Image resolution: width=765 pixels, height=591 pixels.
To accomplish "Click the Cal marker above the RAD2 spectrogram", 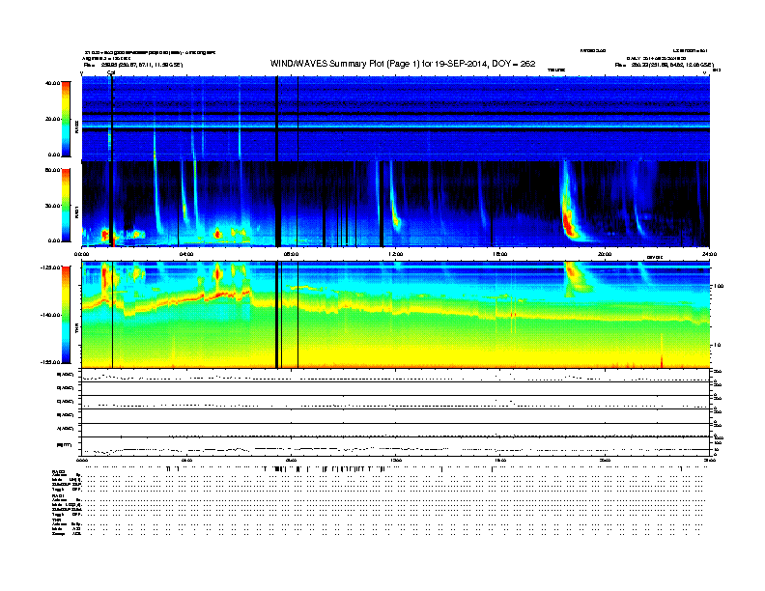I will [x=111, y=72].
